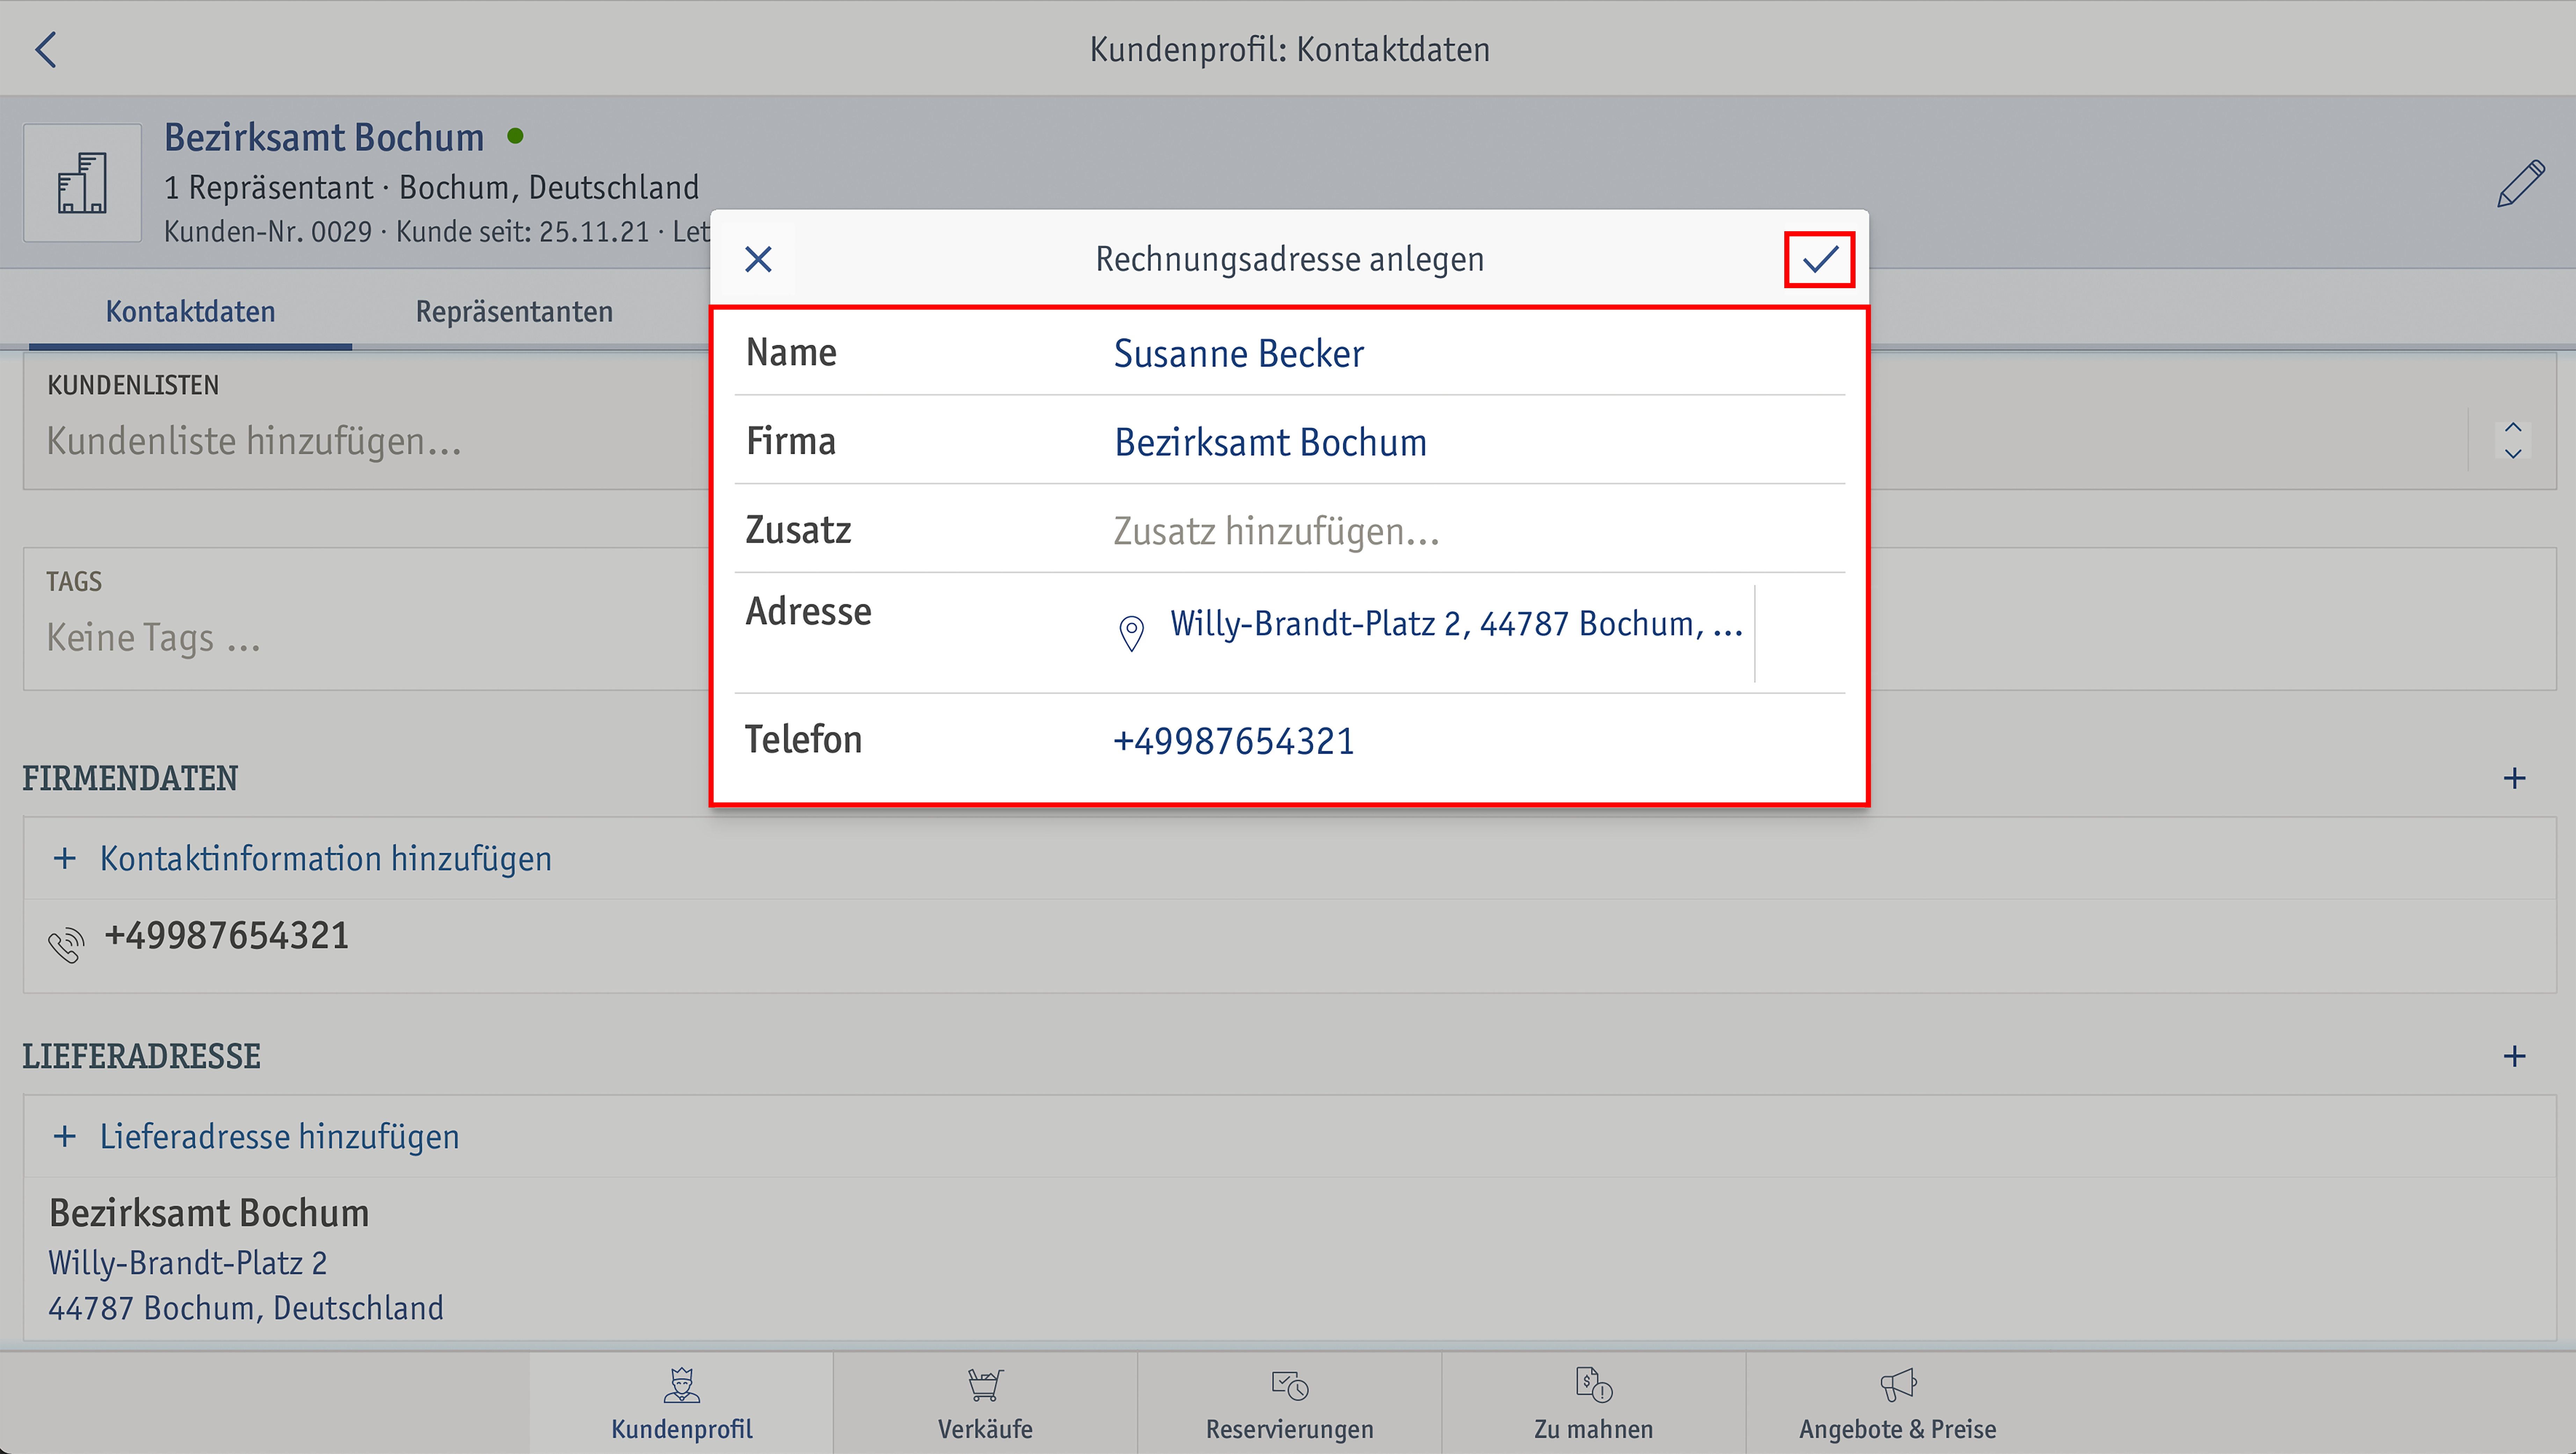2576x1454 pixels.
Task: Click Lieferadresse hinzufügen link
Action: [279, 1137]
